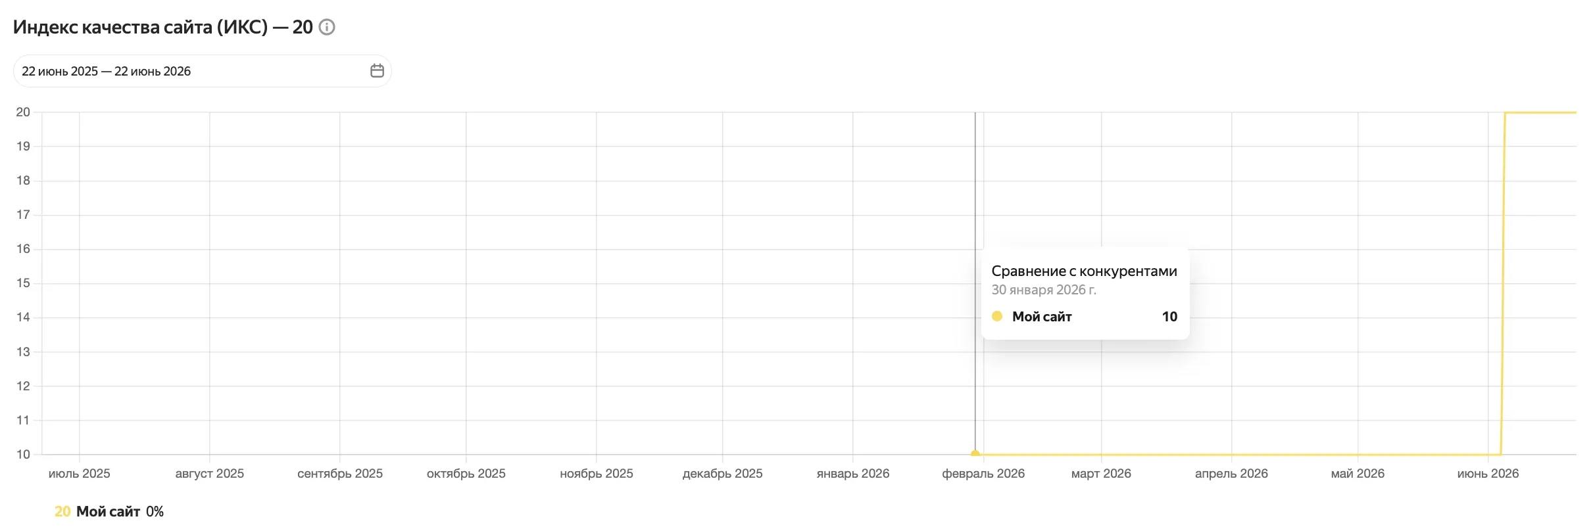Click the сентябрь 2025 axis label

click(340, 474)
